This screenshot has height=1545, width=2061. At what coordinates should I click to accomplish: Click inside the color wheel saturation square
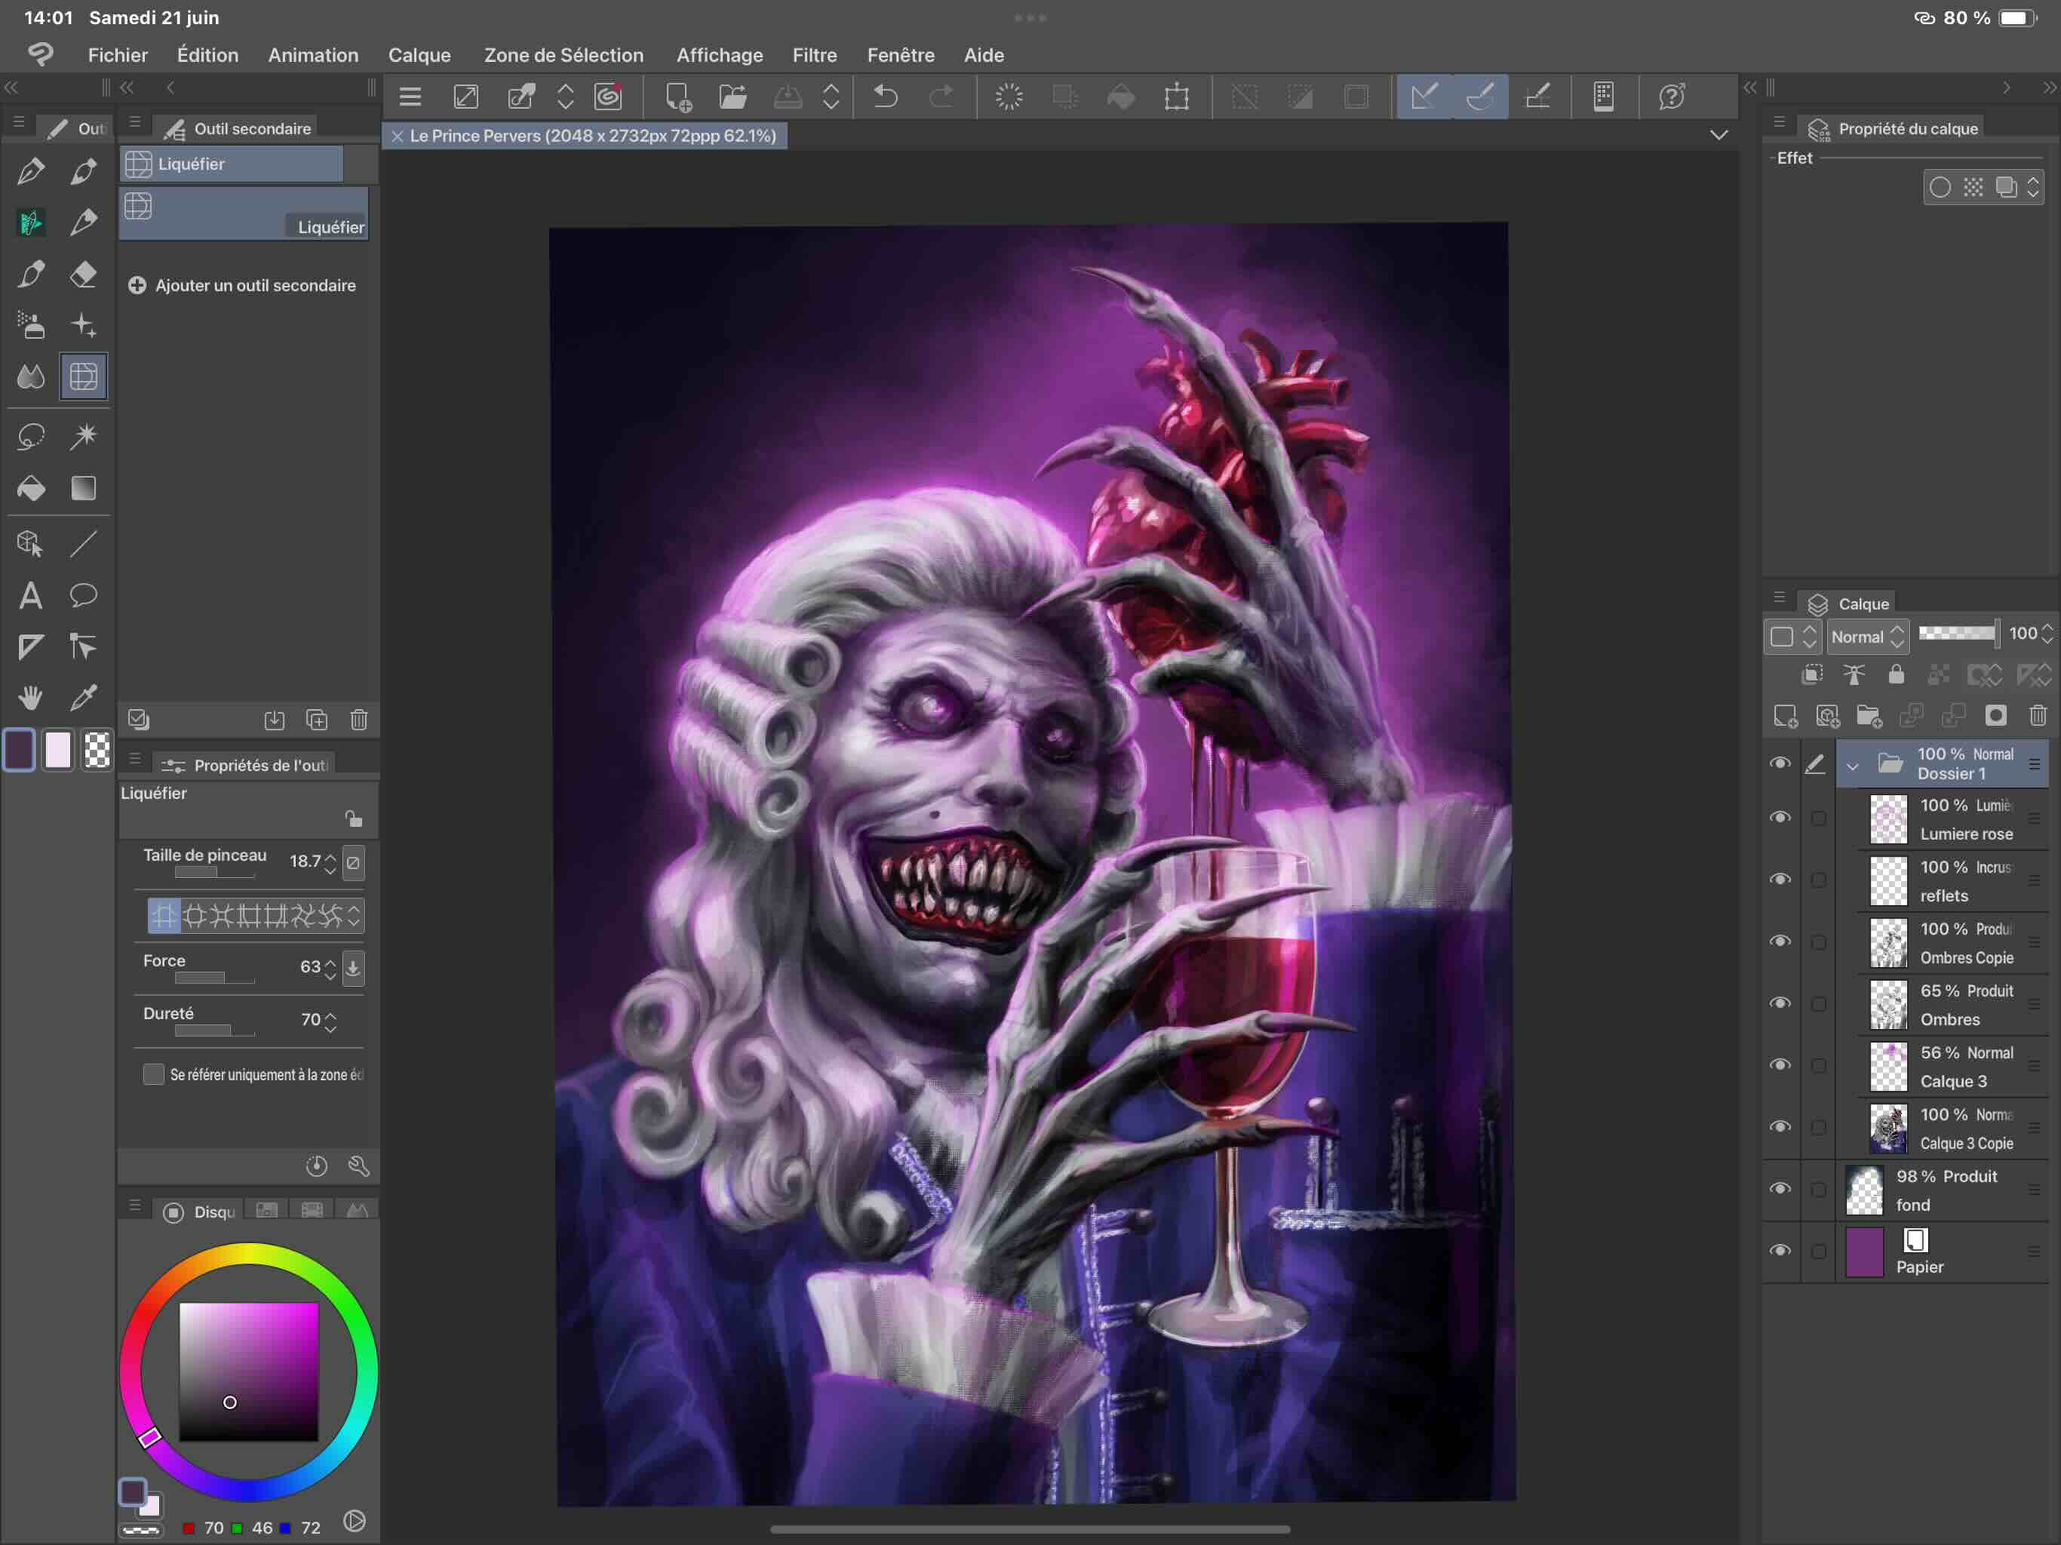point(248,1371)
